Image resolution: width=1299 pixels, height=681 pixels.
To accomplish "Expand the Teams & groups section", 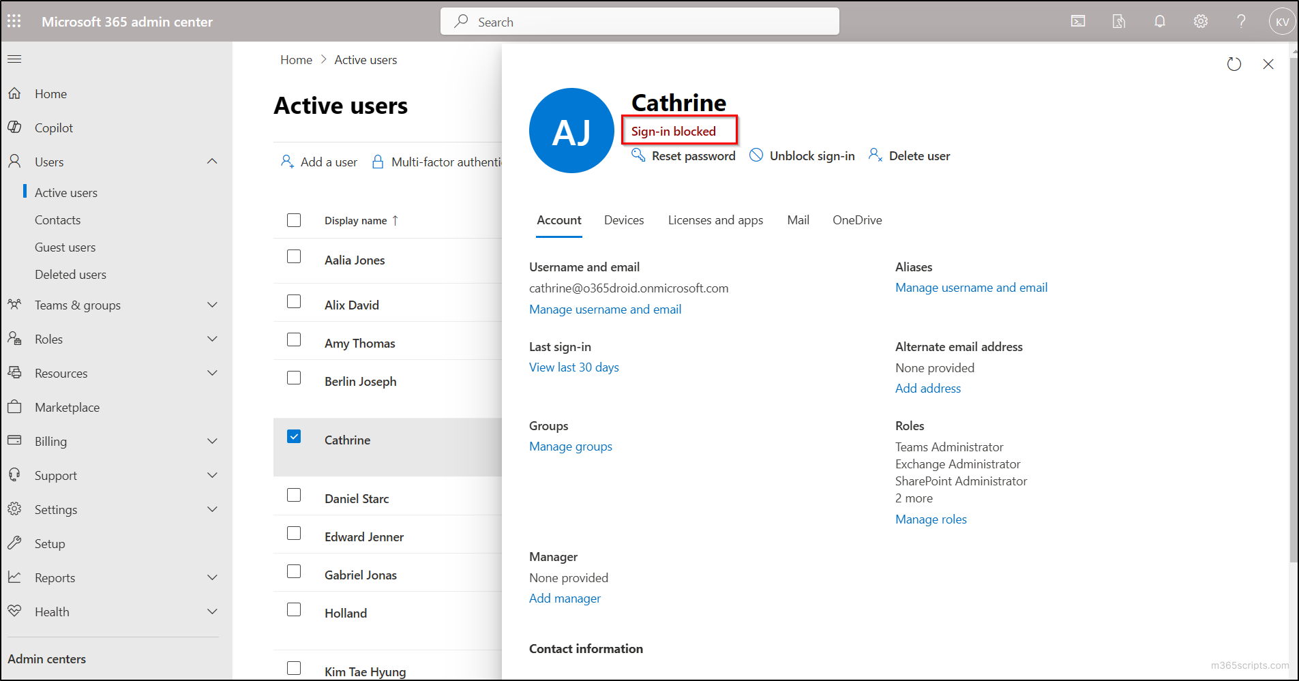I will point(212,305).
